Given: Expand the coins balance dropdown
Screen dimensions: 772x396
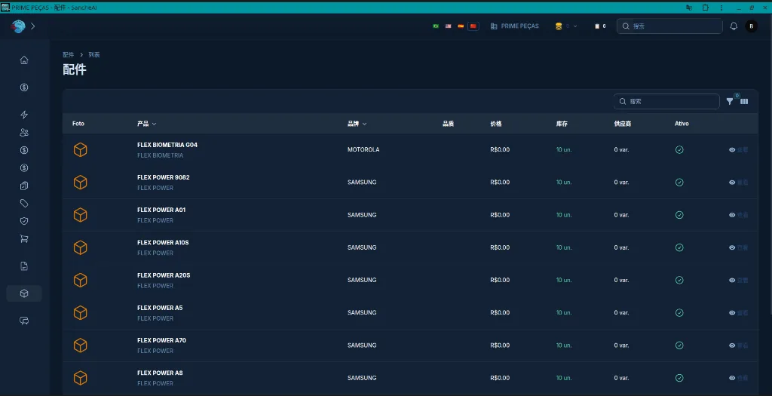Looking at the screenshot, I should click(x=566, y=26).
